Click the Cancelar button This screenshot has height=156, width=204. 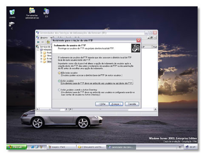click(x=132, y=104)
